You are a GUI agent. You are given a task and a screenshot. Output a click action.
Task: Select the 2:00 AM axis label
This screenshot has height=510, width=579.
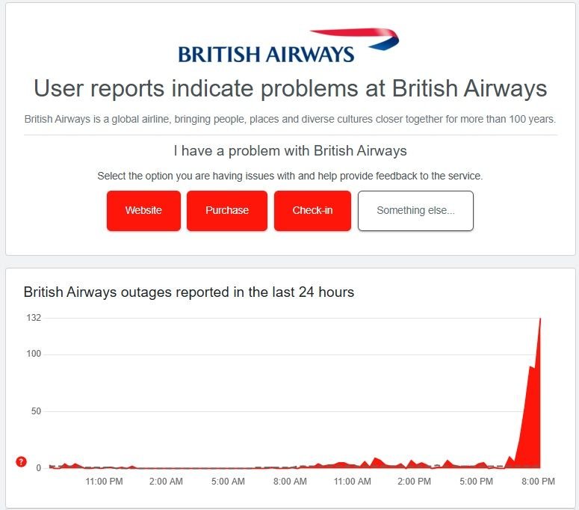[166, 482]
